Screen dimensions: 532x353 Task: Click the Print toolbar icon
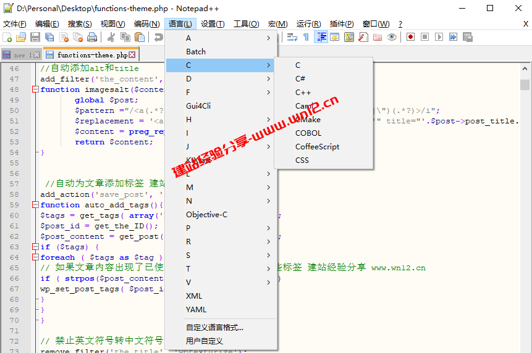click(92, 37)
